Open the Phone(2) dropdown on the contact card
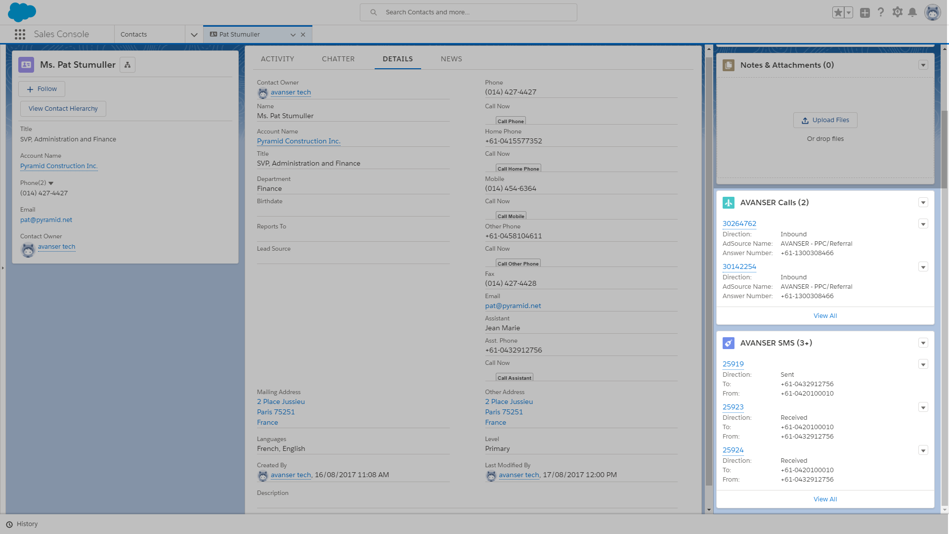The height and width of the screenshot is (534, 949). click(51, 182)
